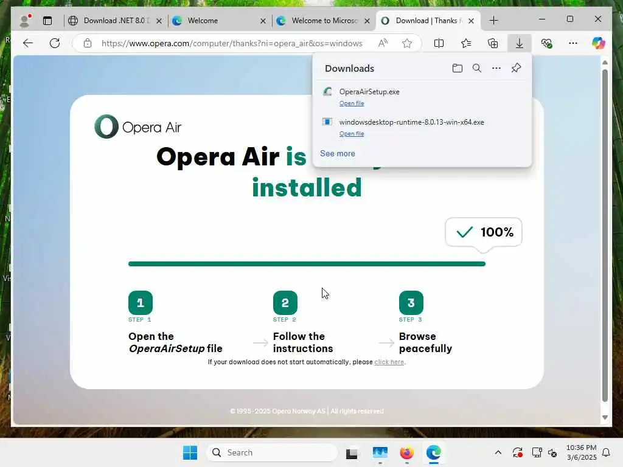This screenshot has height=467, width=623.
Task: Switch to Welcome to Microsoft tab
Action: tap(322, 21)
